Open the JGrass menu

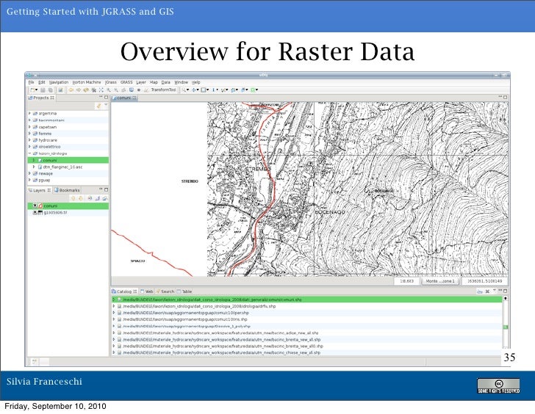point(111,82)
